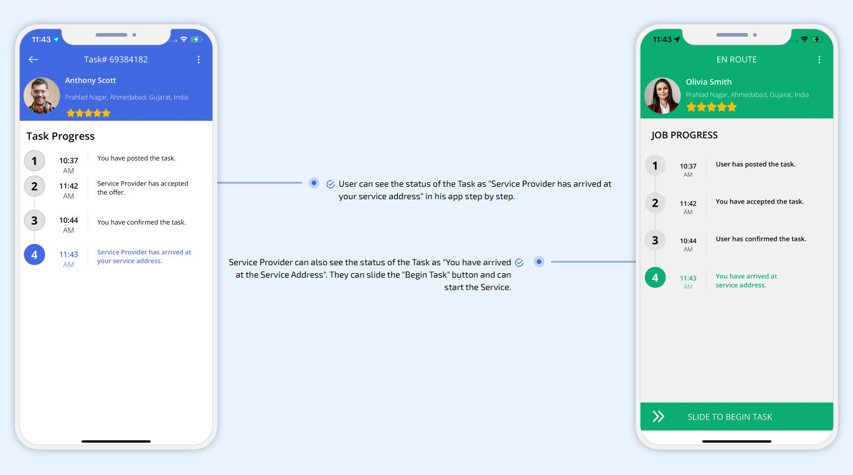The height and width of the screenshot is (475, 853).
Task: Click Olivia Smith's profile photo
Action: 662,96
